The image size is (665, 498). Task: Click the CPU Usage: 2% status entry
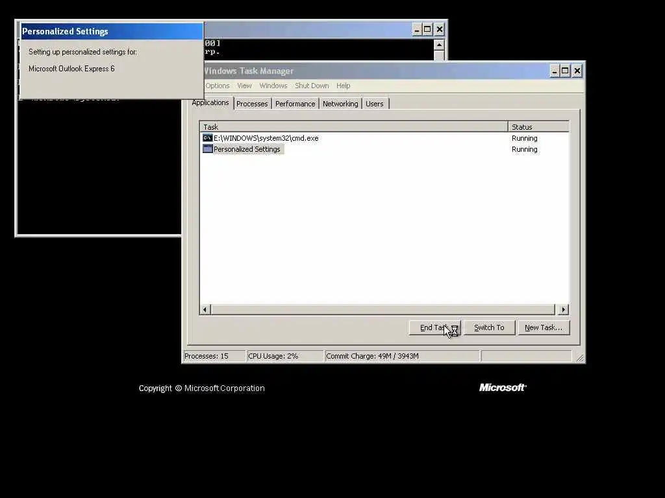285,356
